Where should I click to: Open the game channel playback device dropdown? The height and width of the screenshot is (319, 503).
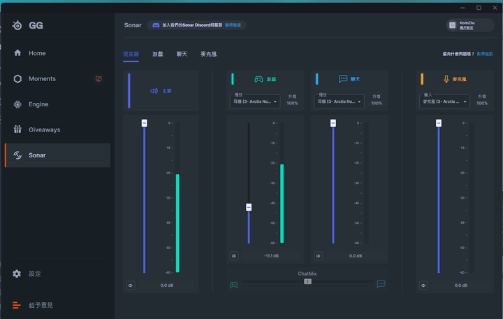point(255,101)
